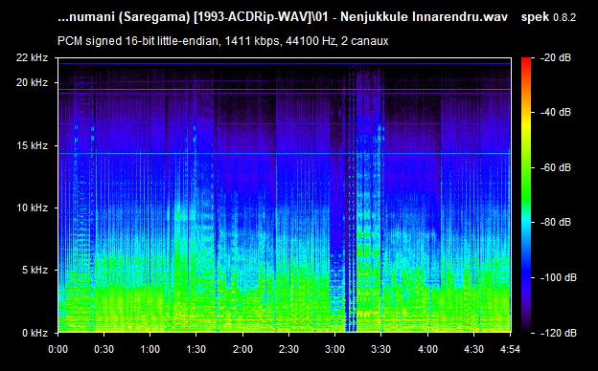This screenshot has width=598, height=371.
Task: Click the 10 kHz frequency label
Action: (x=32, y=207)
